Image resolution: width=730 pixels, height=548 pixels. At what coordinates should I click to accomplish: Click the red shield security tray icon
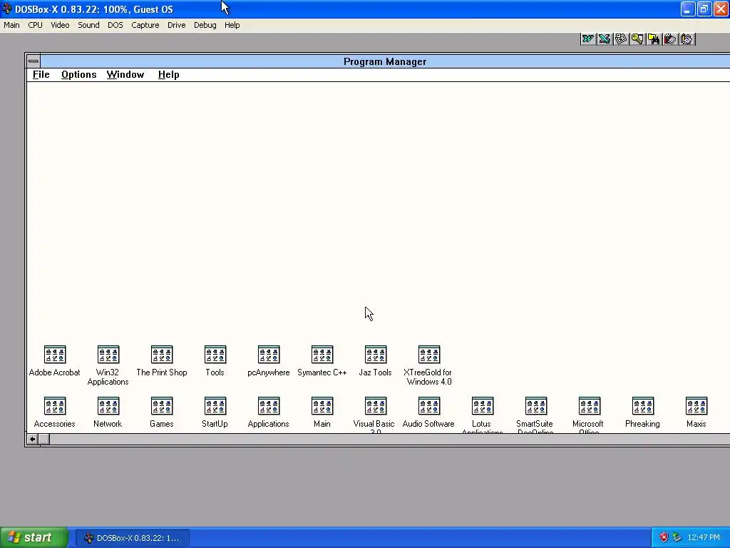coord(664,538)
